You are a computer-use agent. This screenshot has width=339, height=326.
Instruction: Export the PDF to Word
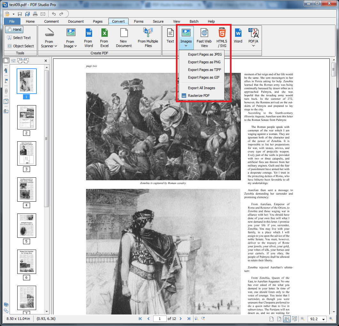coord(238,36)
